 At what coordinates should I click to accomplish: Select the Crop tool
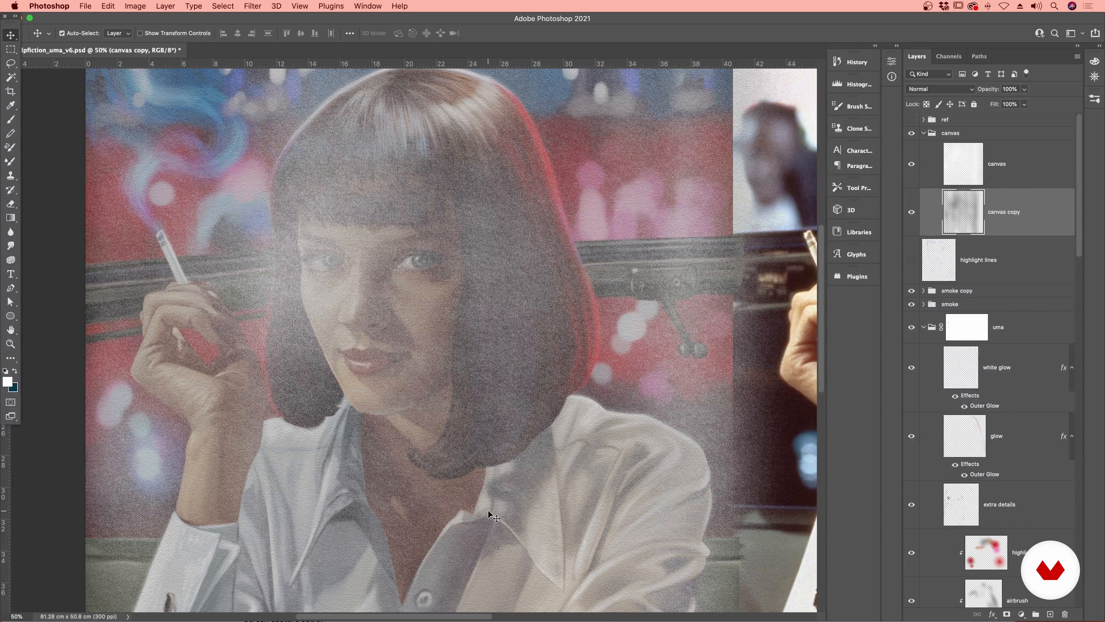(x=11, y=92)
